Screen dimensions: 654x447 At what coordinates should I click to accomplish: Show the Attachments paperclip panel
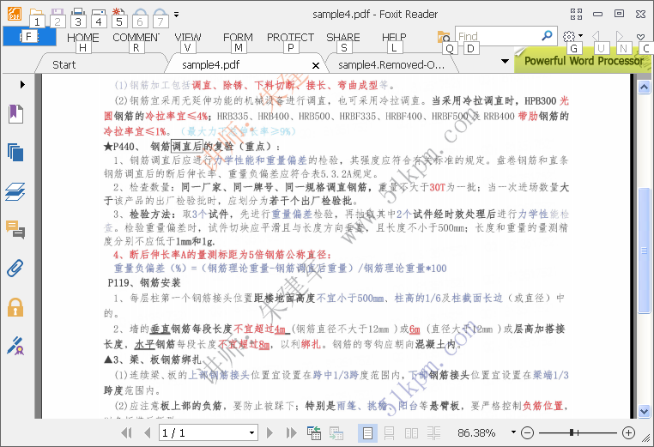15,268
